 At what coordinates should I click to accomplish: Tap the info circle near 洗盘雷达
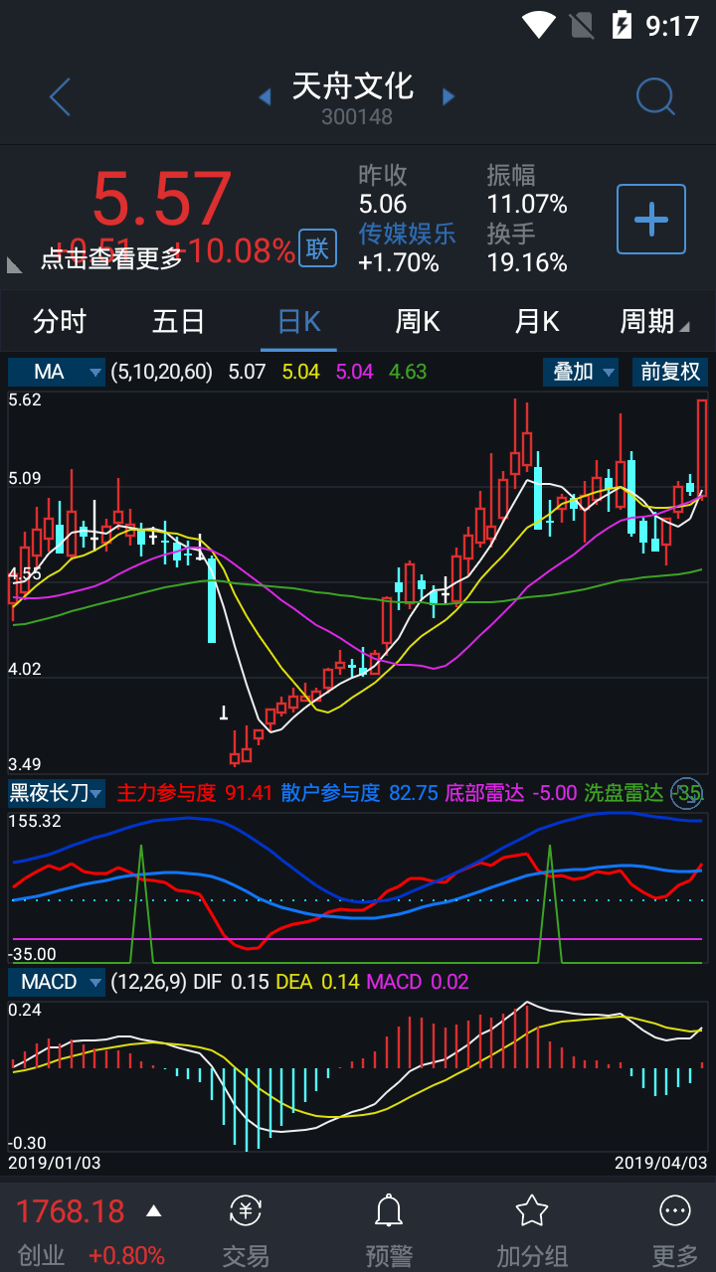point(688,792)
